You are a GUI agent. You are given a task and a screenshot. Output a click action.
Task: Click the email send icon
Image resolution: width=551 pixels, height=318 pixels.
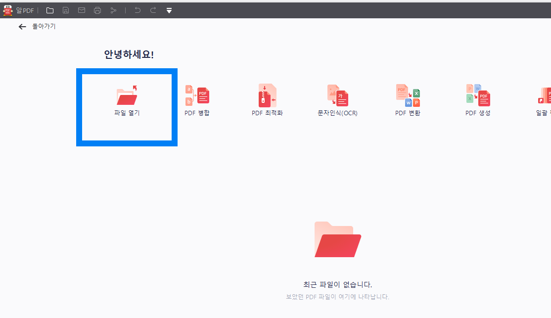pyautogui.click(x=82, y=10)
